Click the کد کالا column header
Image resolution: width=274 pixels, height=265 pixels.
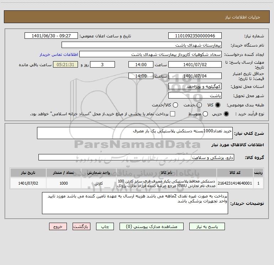(235, 173)
